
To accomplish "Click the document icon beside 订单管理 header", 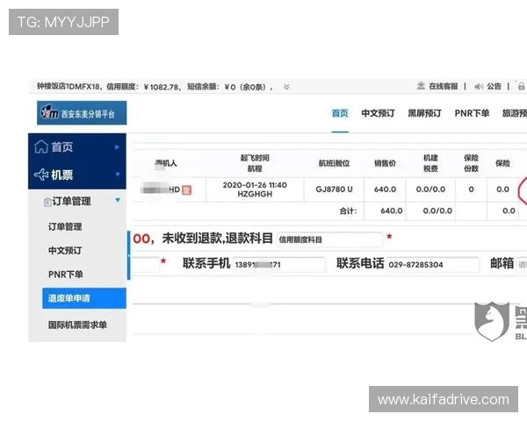I will click(x=47, y=202).
